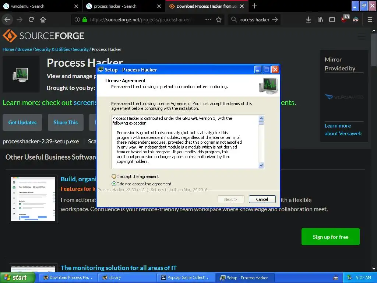Click the Cancel button in Setup dialog

click(262, 199)
